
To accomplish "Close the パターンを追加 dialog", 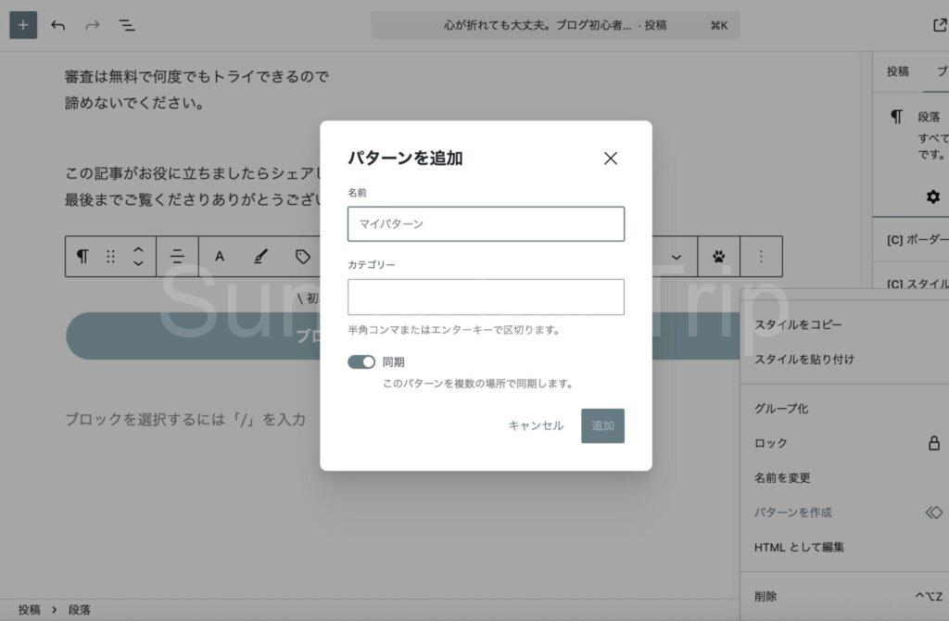I will click(610, 158).
